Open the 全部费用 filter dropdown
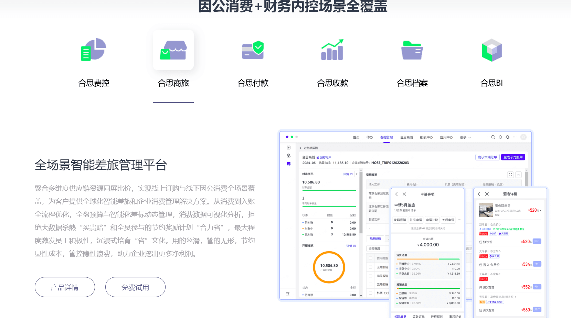Image resolution: width=571 pixels, height=318 pixels. (x=378, y=248)
